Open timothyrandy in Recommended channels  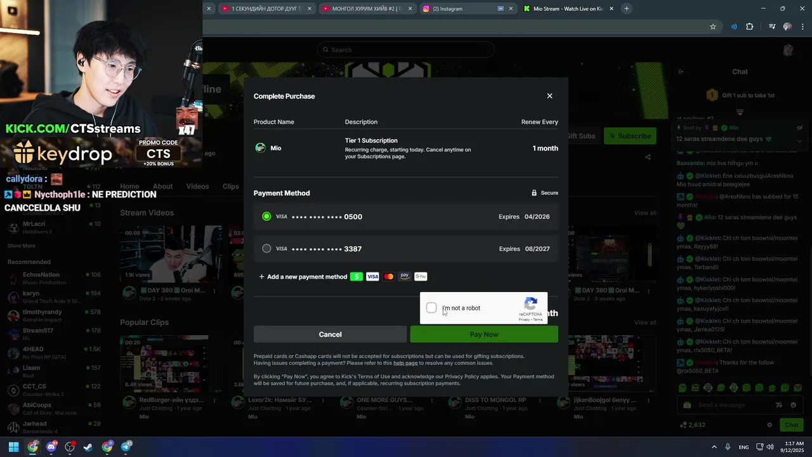pos(54,315)
